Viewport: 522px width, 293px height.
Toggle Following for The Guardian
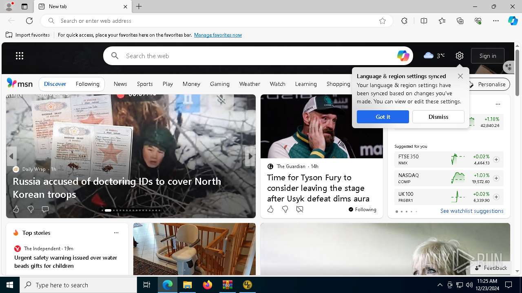(363, 210)
